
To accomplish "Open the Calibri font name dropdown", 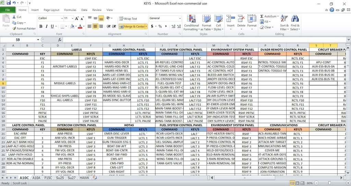I will (61, 18).
